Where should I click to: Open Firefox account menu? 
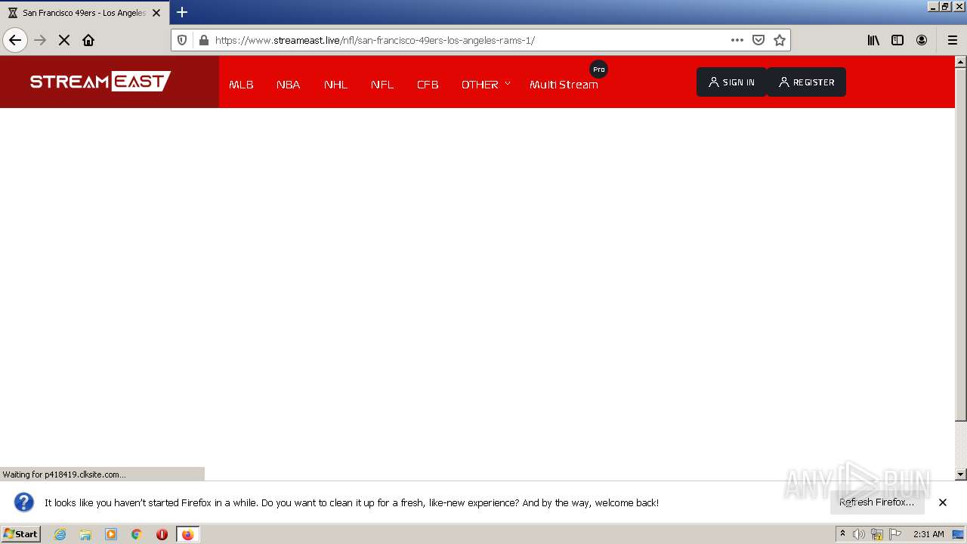tap(922, 40)
